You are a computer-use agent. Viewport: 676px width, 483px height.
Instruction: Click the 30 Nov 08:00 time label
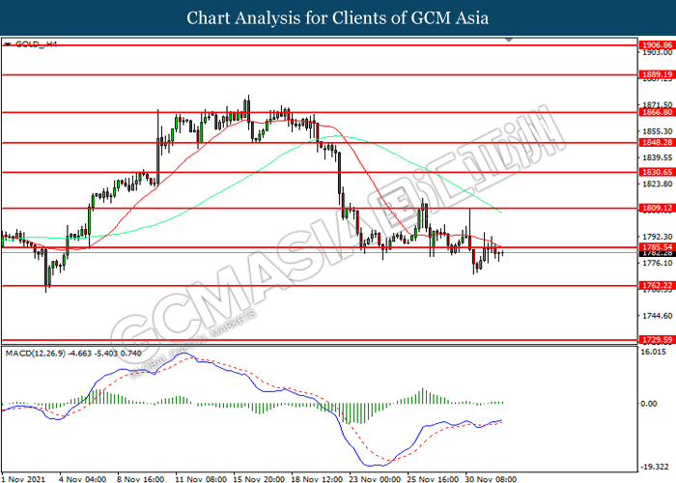point(491,479)
